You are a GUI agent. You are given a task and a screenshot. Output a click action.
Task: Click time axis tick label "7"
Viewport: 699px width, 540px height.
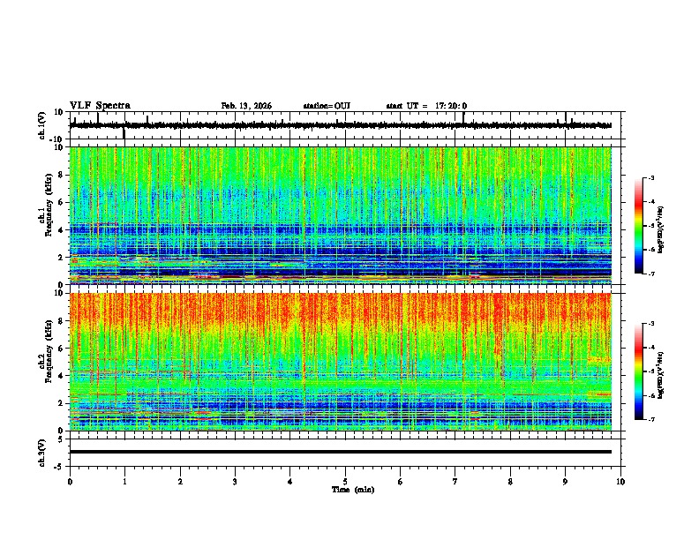tap(455, 482)
